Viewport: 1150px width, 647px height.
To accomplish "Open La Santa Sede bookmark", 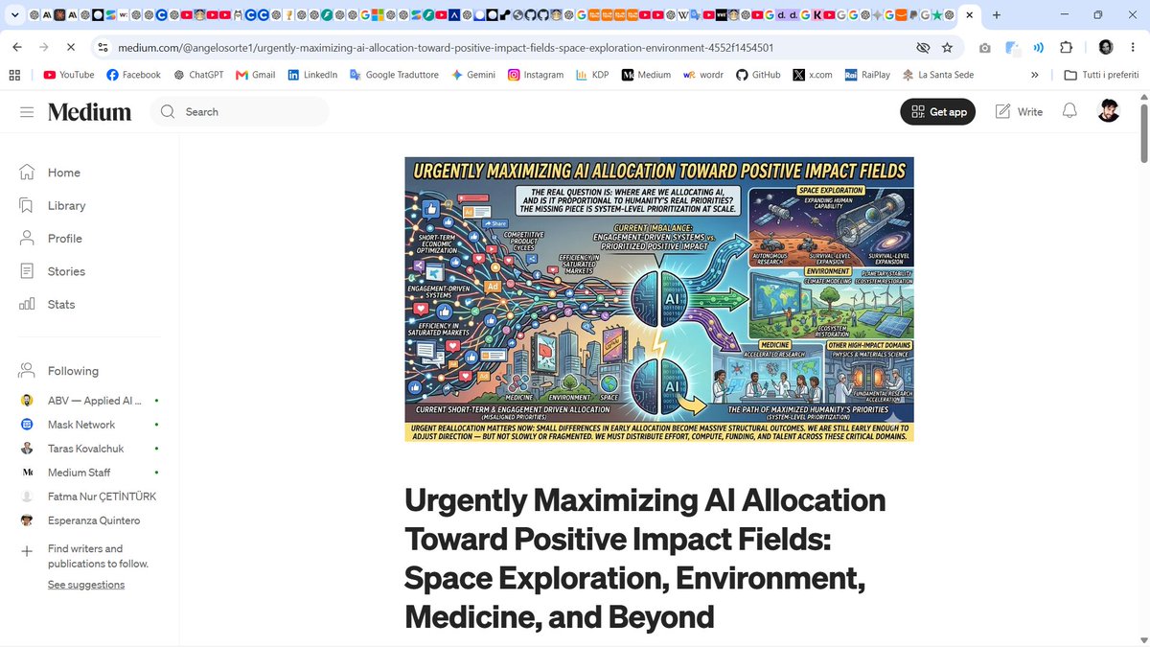I will tap(938, 75).
